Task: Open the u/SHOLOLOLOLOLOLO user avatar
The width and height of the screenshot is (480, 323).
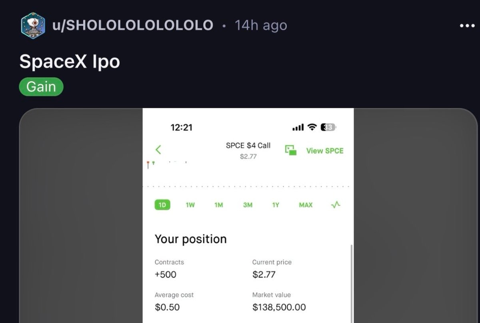Action: tap(33, 25)
